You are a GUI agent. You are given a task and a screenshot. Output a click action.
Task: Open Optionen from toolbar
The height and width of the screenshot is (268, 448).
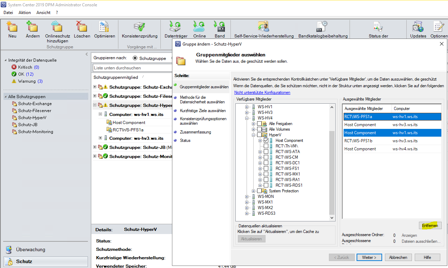click(x=439, y=27)
